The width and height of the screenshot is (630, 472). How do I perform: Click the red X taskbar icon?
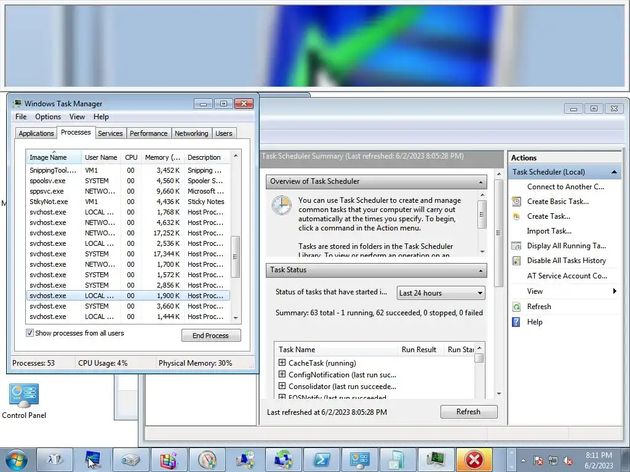click(x=474, y=460)
